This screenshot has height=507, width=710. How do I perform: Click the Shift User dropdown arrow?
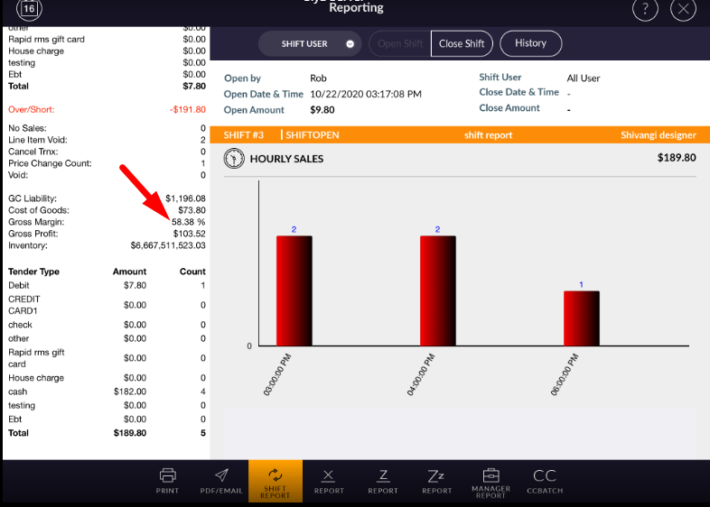[350, 44]
